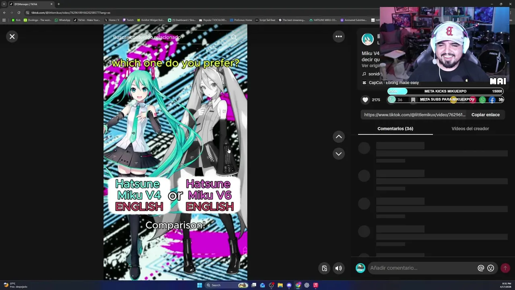This screenshot has width=515, height=290.
Task: Open the 'PreSonus Home' bookmark
Action: pyautogui.click(x=241, y=20)
